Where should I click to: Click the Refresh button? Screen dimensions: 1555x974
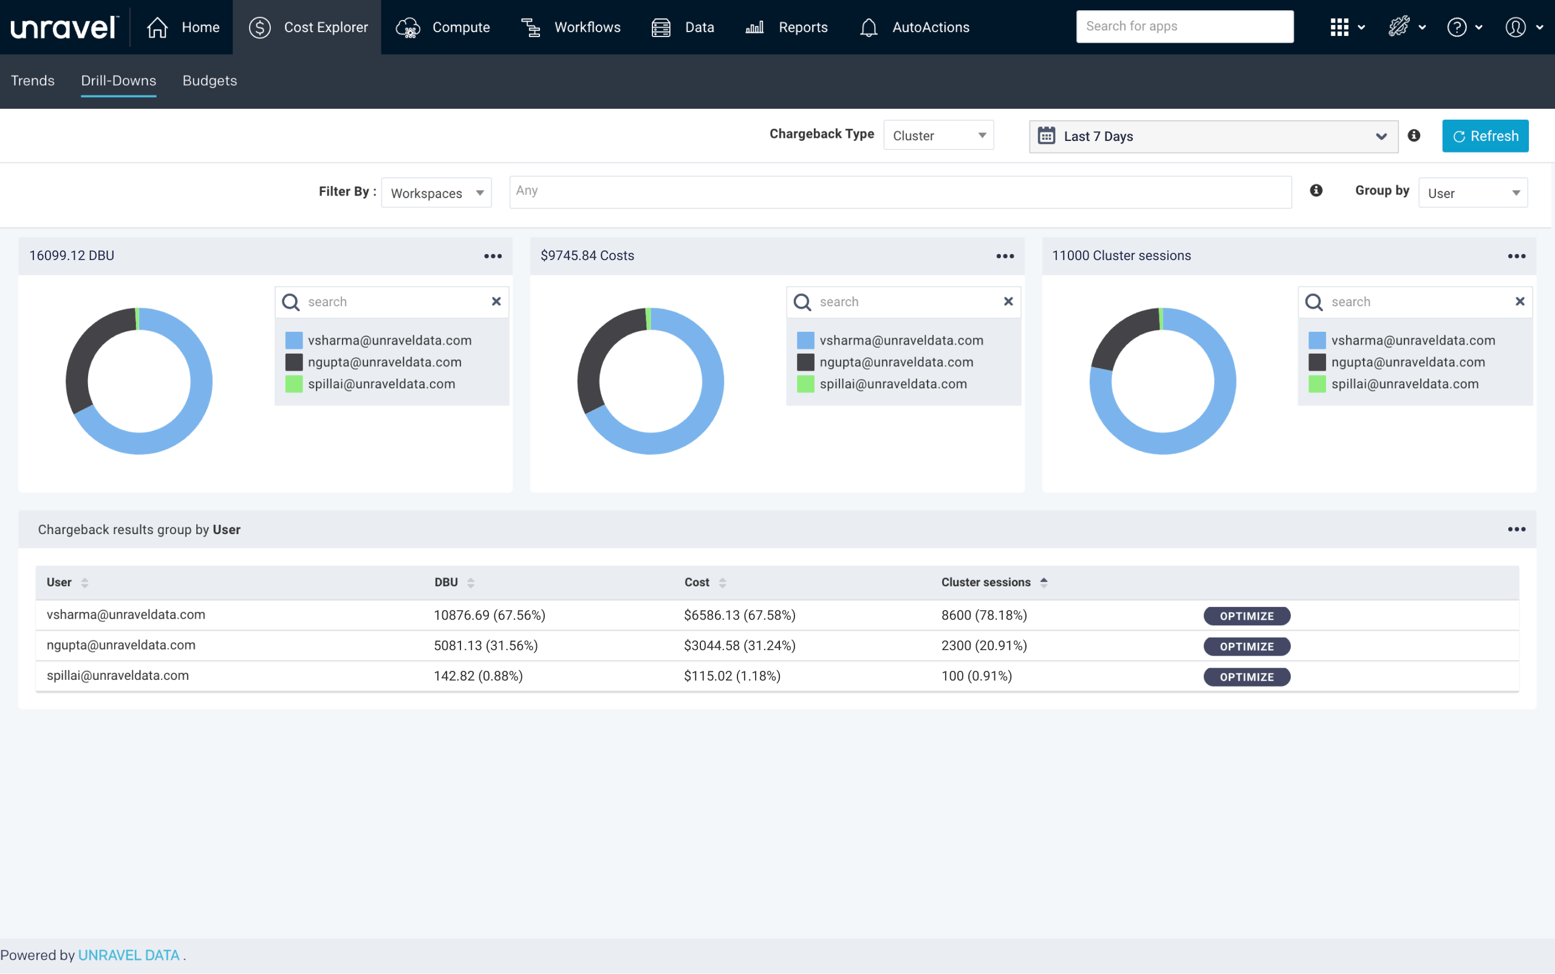click(x=1485, y=136)
